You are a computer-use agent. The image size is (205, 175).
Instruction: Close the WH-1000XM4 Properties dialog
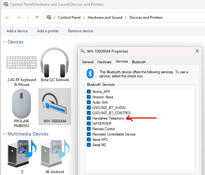click(197, 51)
